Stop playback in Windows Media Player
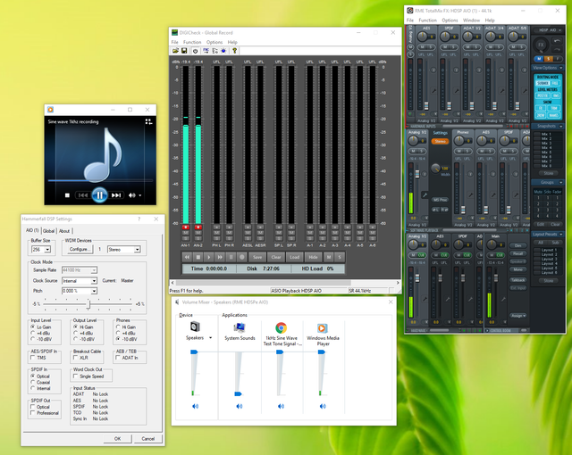 [x=67, y=195]
